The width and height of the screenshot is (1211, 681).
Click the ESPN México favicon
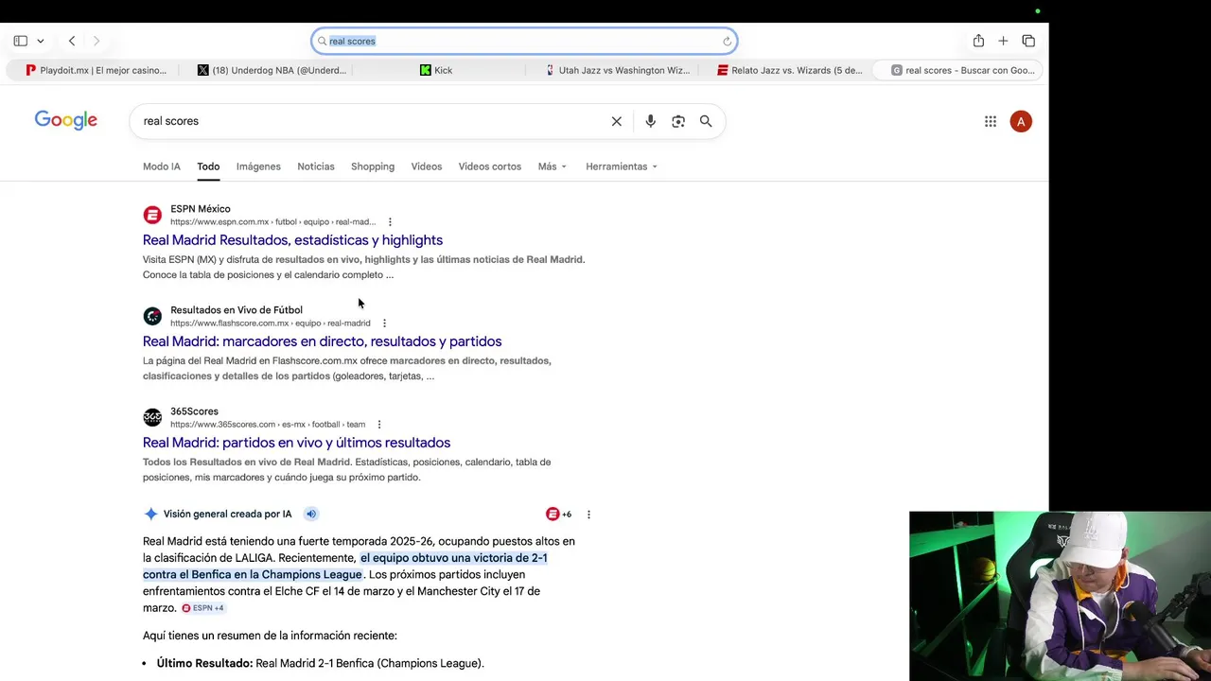[152, 215]
